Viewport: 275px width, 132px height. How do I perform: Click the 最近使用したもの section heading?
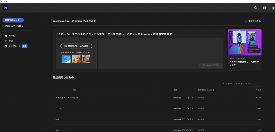point(63,77)
